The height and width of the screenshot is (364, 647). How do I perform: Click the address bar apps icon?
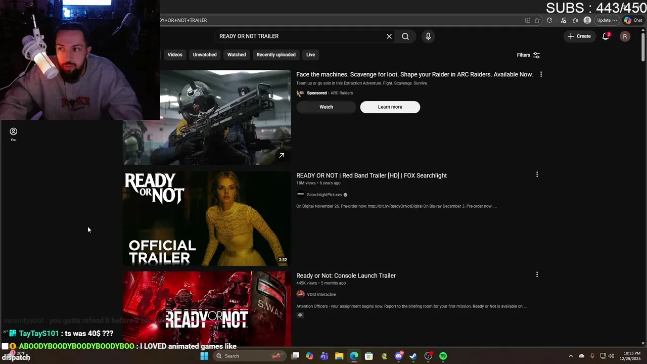[x=527, y=20]
